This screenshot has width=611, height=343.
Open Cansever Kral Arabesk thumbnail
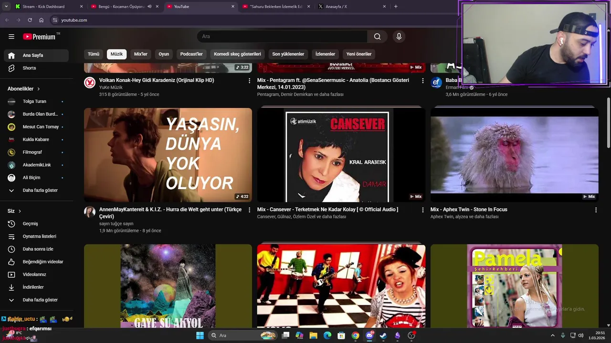click(x=341, y=155)
